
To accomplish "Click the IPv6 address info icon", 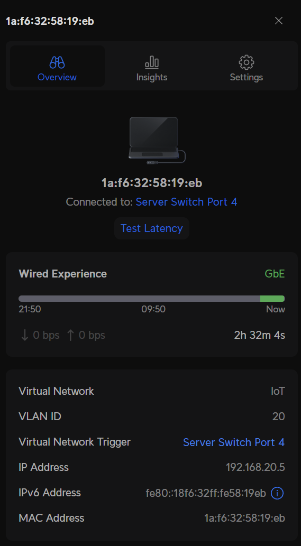I will [x=277, y=493].
